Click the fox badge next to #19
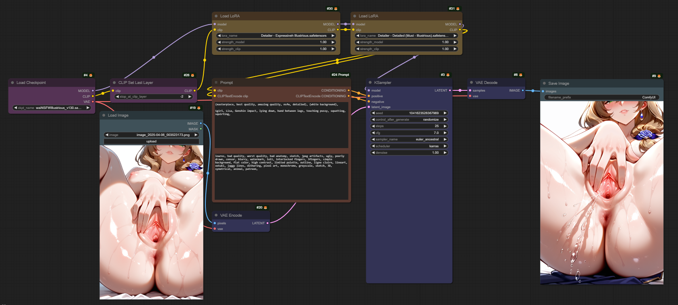Image resolution: width=678 pixels, height=305 pixels. point(199,108)
